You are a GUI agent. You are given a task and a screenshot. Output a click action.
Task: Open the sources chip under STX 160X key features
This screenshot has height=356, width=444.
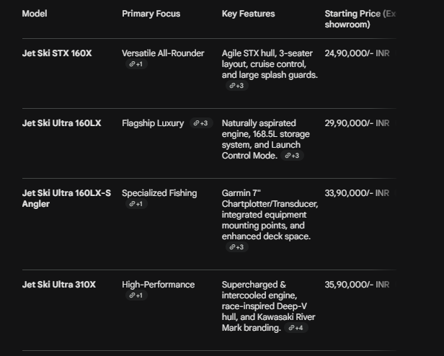click(x=236, y=86)
